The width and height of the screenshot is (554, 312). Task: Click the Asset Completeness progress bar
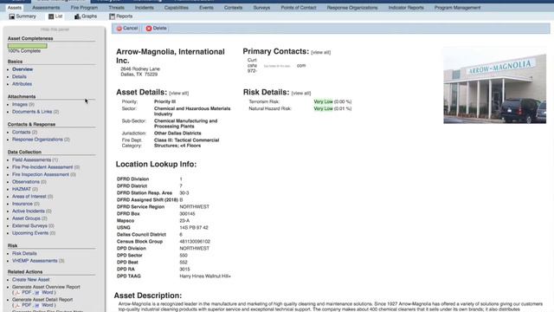[27, 46]
